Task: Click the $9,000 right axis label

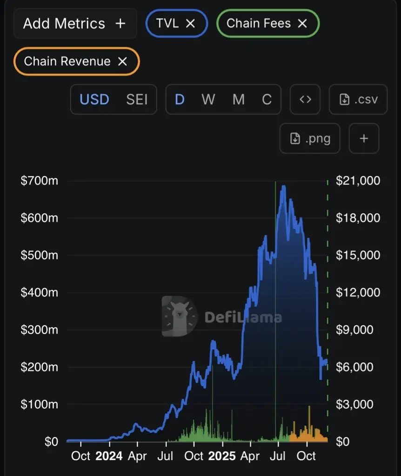Action: [354, 330]
